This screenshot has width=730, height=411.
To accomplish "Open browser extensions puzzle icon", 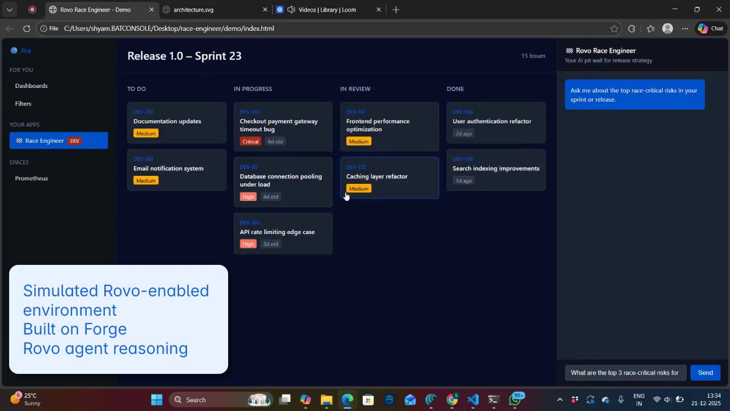I will pyautogui.click(x=631, y=29).
